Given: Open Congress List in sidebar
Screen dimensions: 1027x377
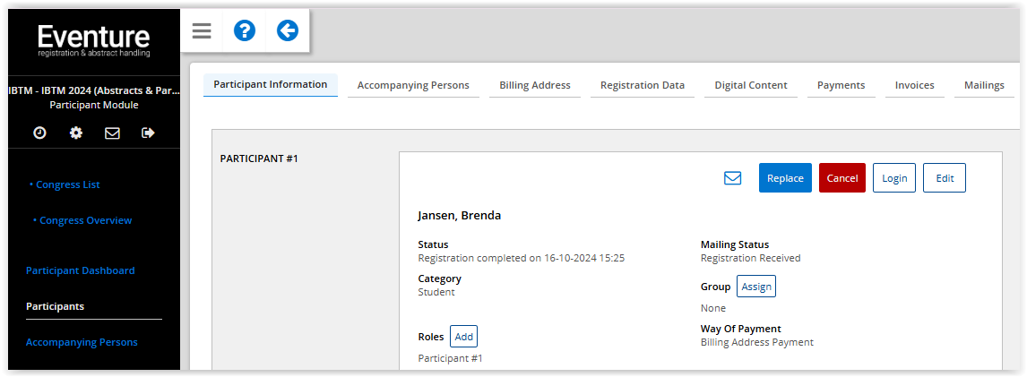Looking at the screenshot, I should click(67, 184).
